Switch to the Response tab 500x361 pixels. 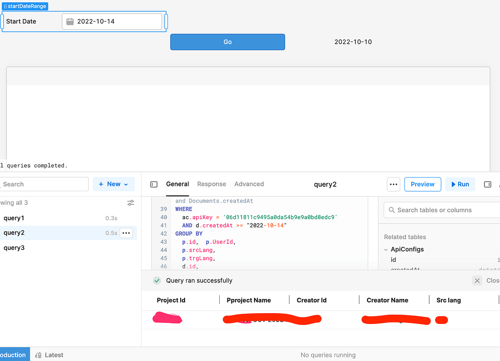pos(211,184)
